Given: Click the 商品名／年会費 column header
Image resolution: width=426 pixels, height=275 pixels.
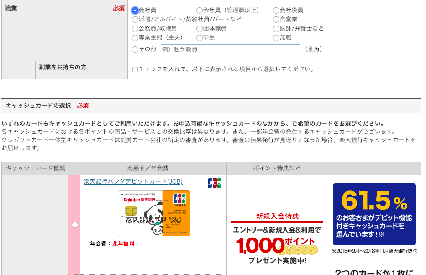Looking at the screenshot, I should click(147, 169).
